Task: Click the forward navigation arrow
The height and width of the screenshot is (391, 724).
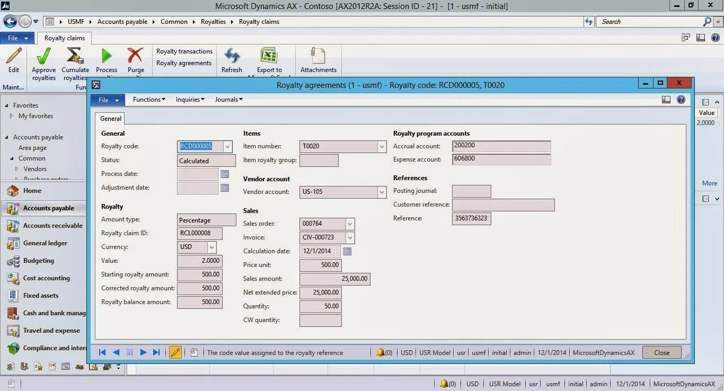Action: [25, 21]
